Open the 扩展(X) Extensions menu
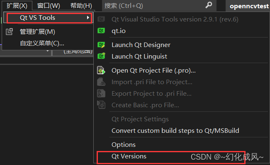Viewport: 270px width, 165px height. [17, 6]
